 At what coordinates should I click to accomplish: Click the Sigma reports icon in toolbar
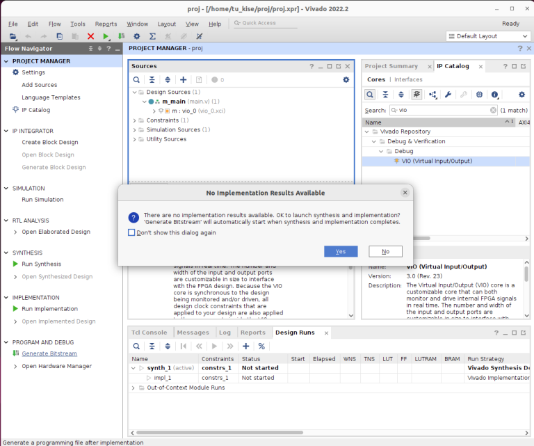point(152,36)
